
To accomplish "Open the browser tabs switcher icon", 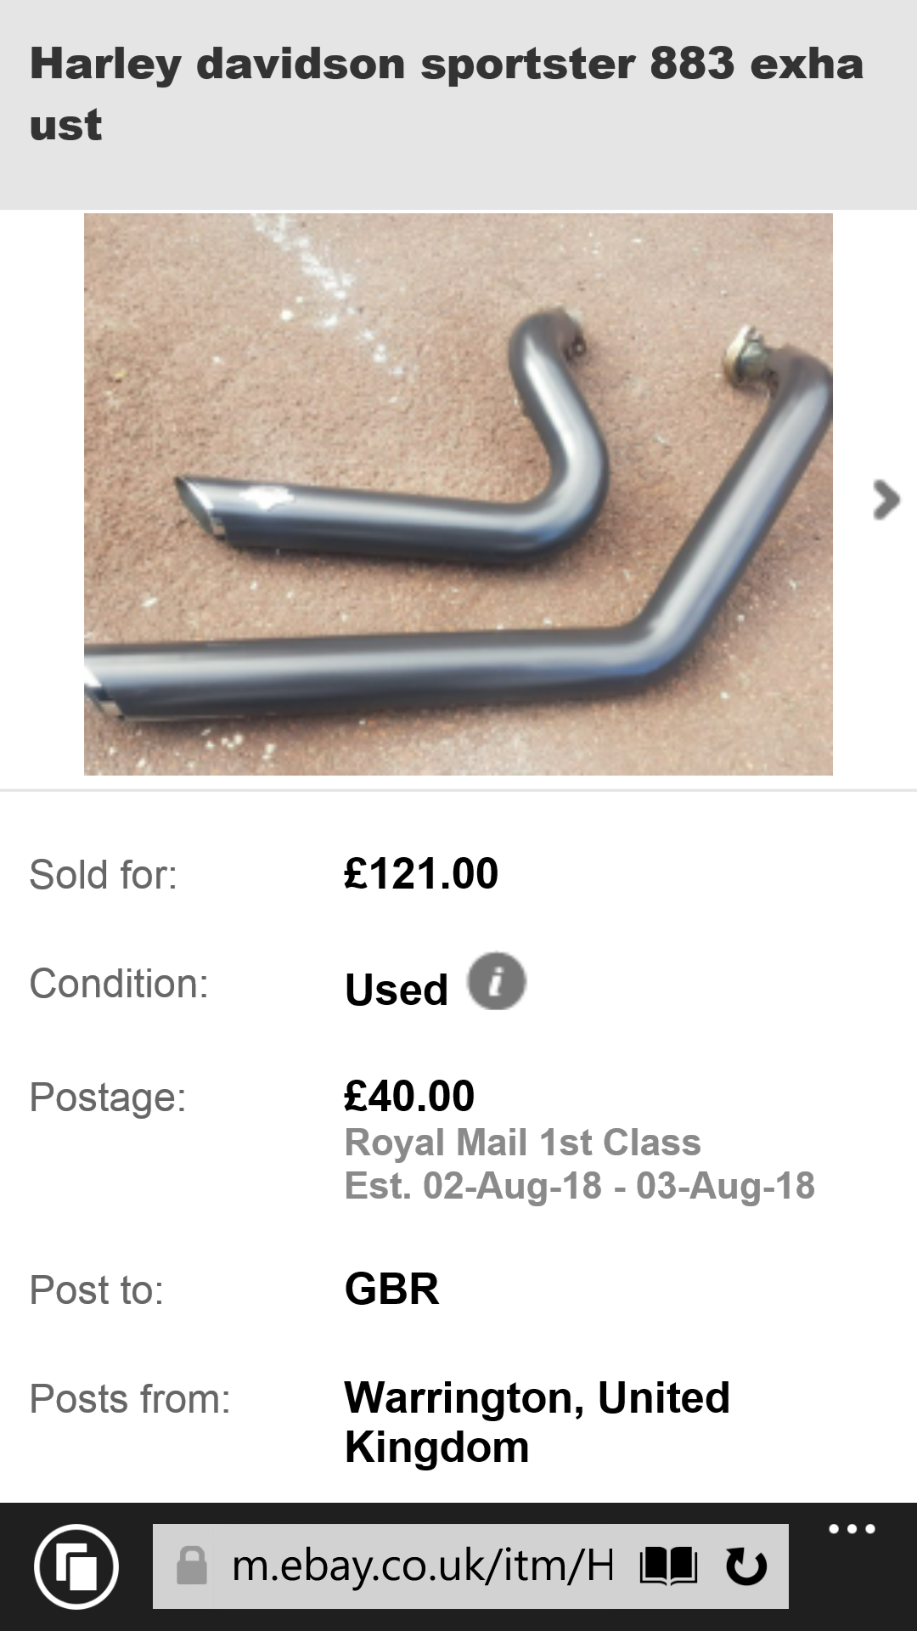I will click(76, 1566).
